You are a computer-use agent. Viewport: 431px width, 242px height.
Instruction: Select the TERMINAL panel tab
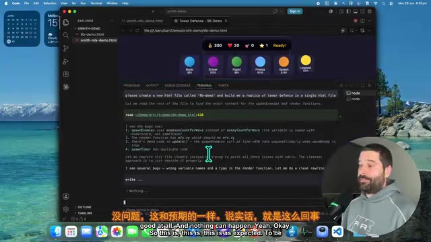pos(204,85)
